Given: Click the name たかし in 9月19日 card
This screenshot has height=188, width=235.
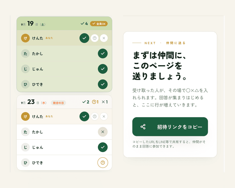Looking at the screenshot, I should pos(38,53).
